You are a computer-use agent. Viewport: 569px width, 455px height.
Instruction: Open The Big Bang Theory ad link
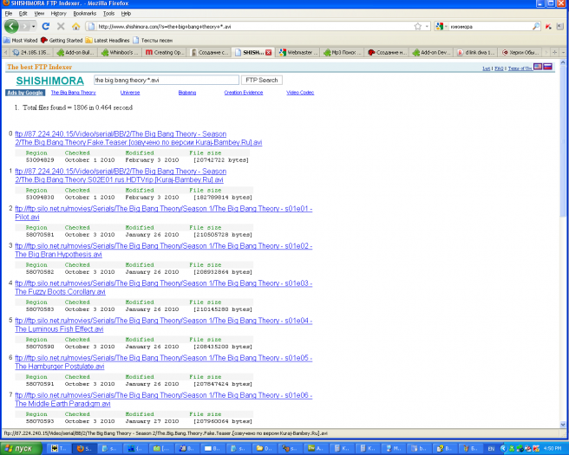click(74, 93)
